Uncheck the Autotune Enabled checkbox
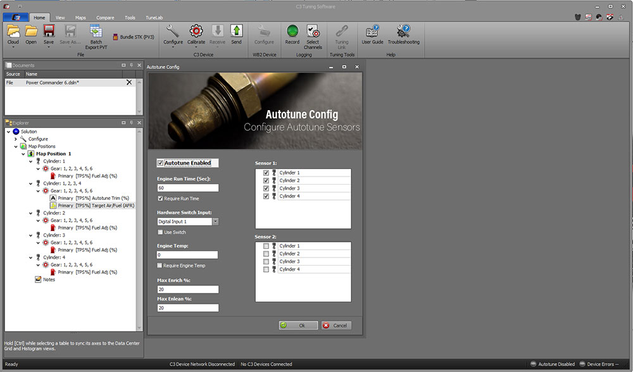 click(x=161, y=163)
